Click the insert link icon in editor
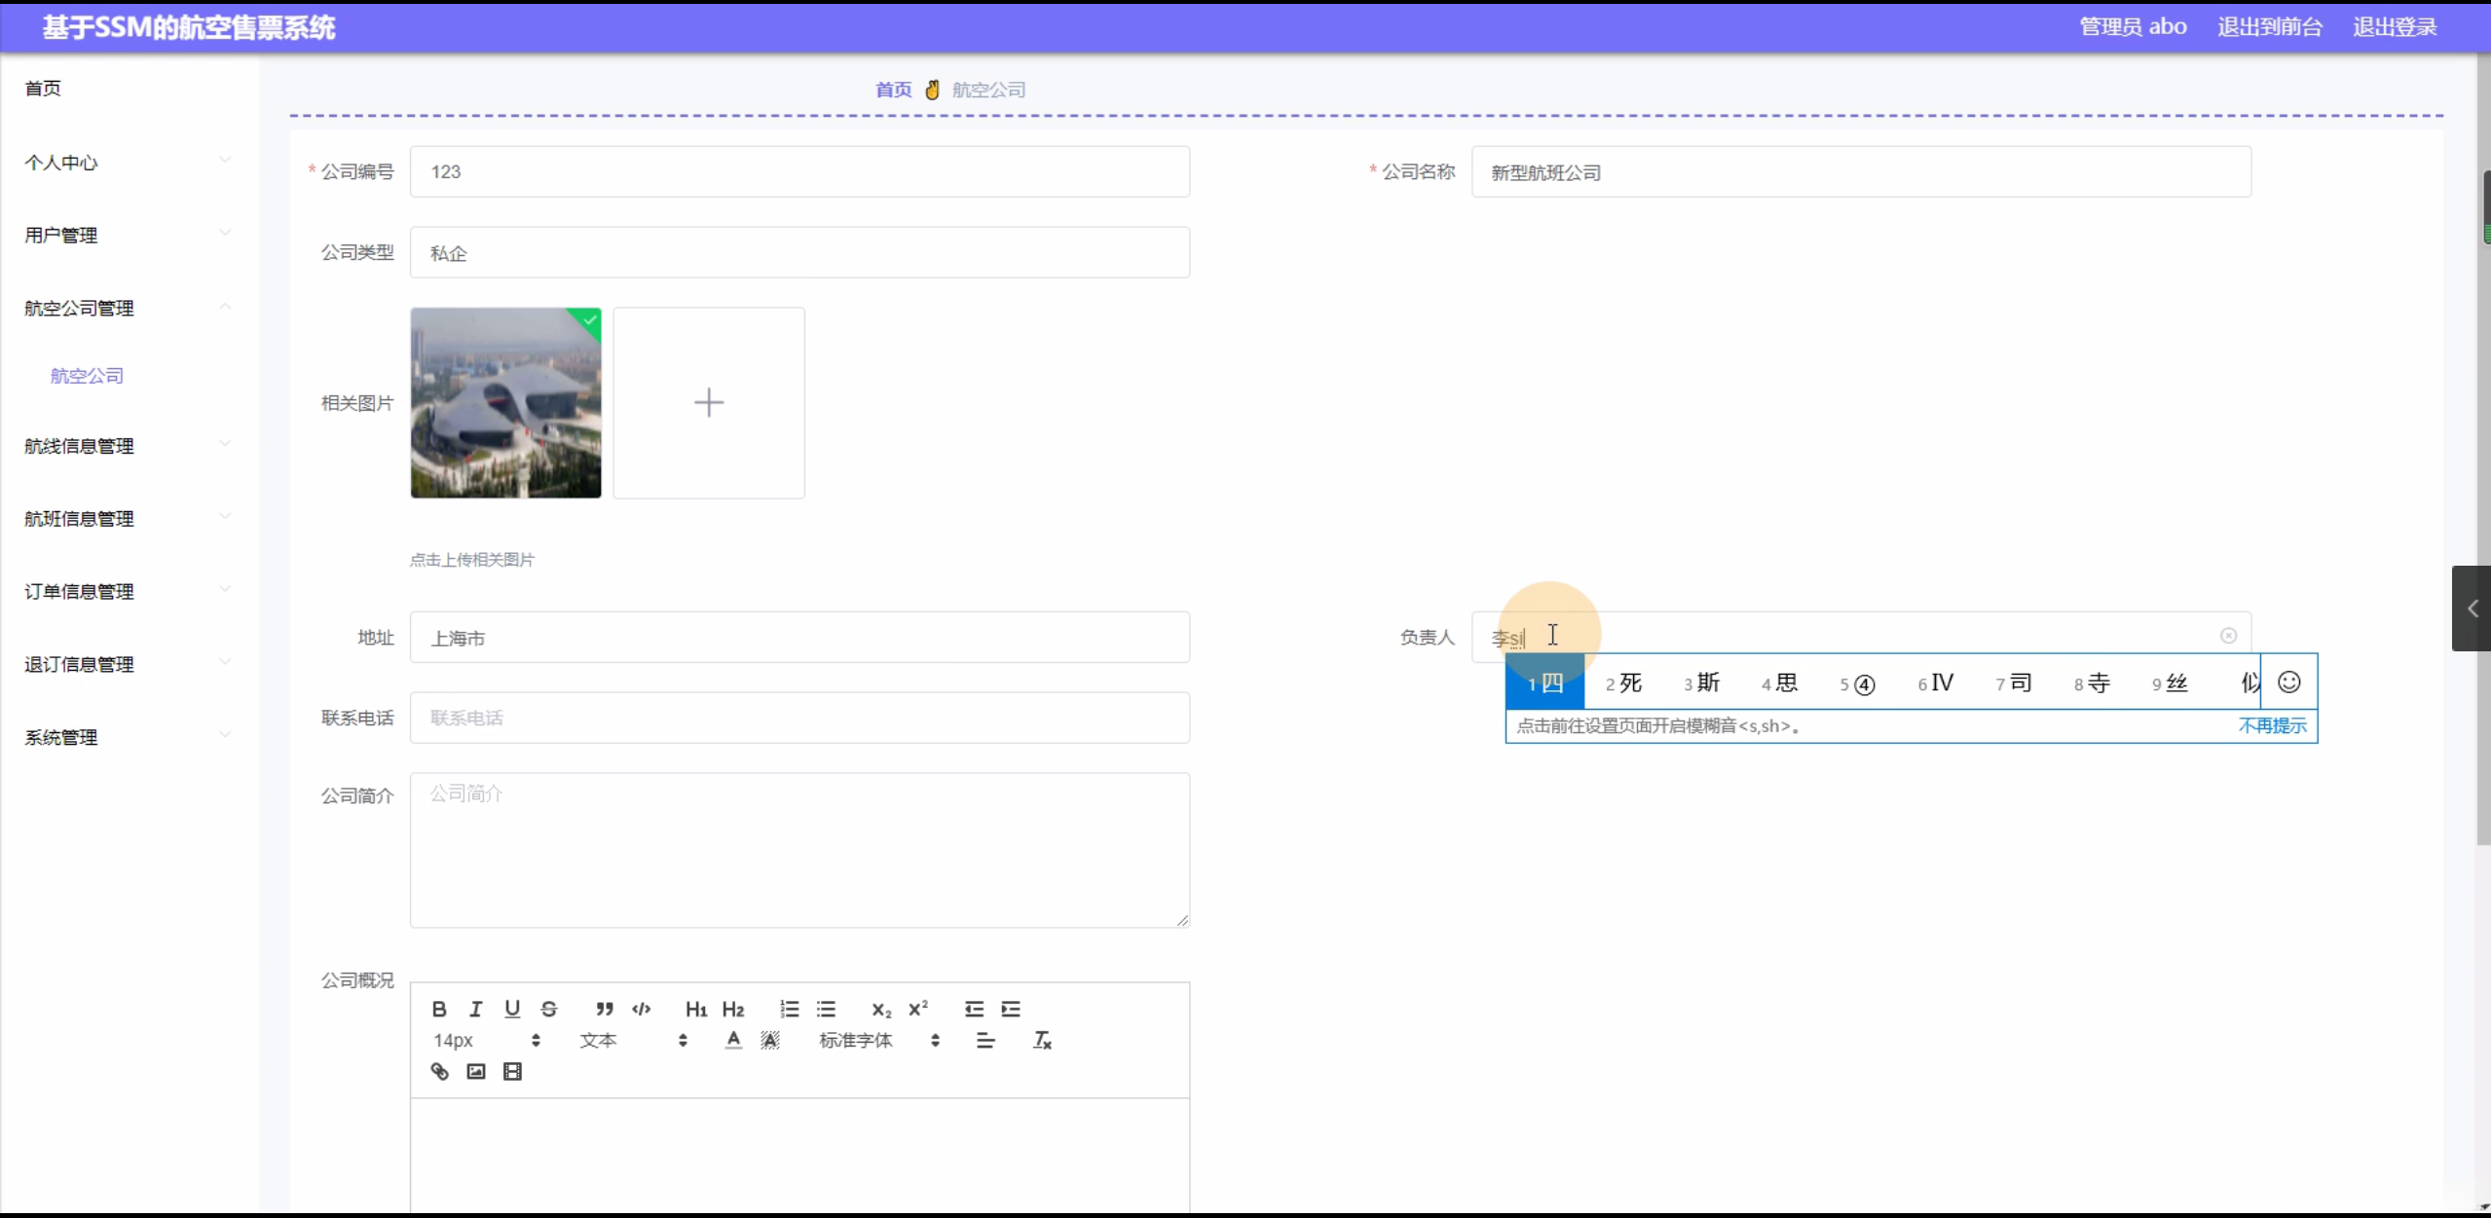This screenshot has width=2491, height=1218. pyautogui.click(x=439, y=1071)
